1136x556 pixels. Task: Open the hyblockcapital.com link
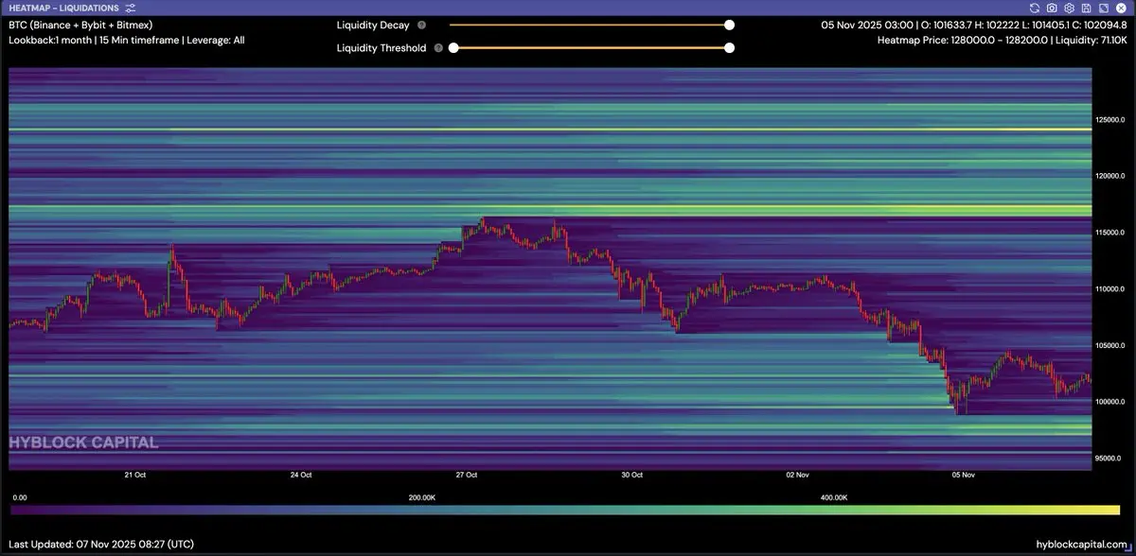tap(1079, 544)
